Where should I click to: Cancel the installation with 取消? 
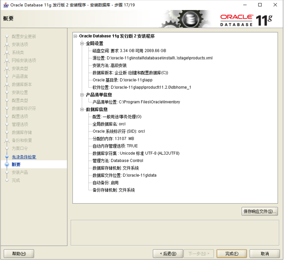pos(265,254)
